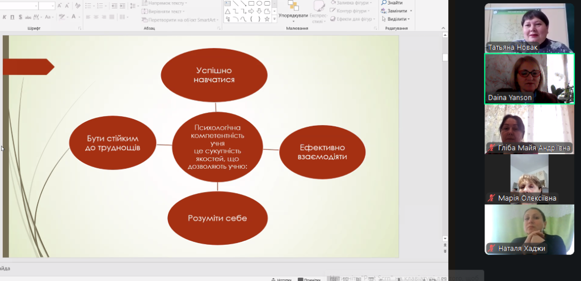Open Замінити replace dropdown arrow
Screen dimensions: 581x281
pyautogui.click(x=411, y=11)
